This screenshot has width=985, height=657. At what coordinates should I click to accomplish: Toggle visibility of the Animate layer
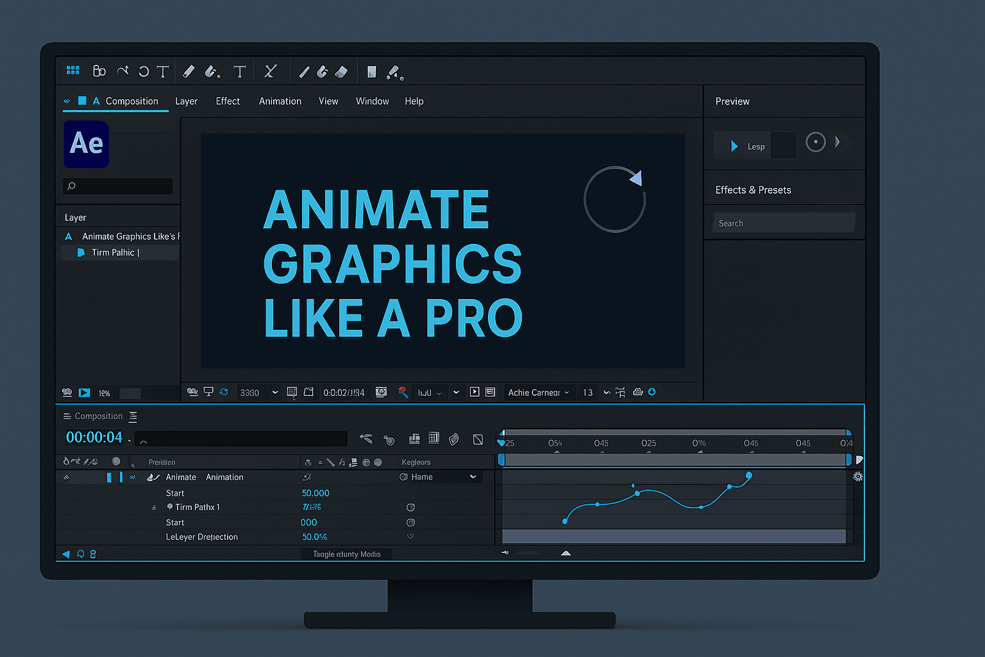click(x=67, y=477)
